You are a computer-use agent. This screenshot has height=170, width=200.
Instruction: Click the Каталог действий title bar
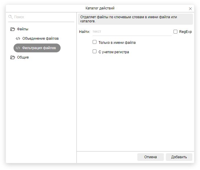100,8
